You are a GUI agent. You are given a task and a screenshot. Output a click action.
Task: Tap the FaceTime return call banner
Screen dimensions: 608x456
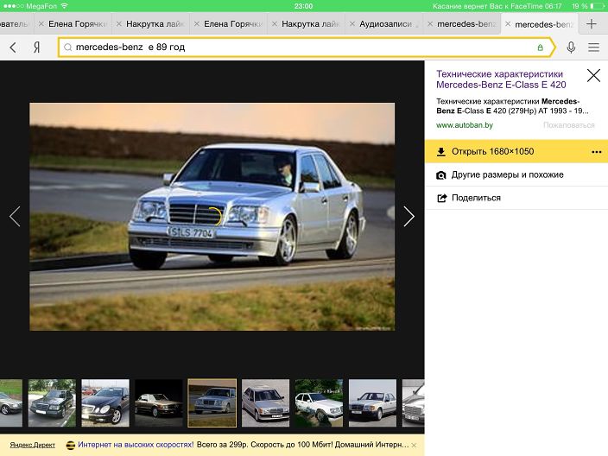[x=497, y=6]
